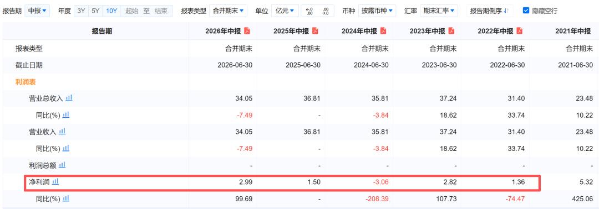The image size is (599, 209).
Task: Click the 起始 start date field
Action: [x=131, y=11]
